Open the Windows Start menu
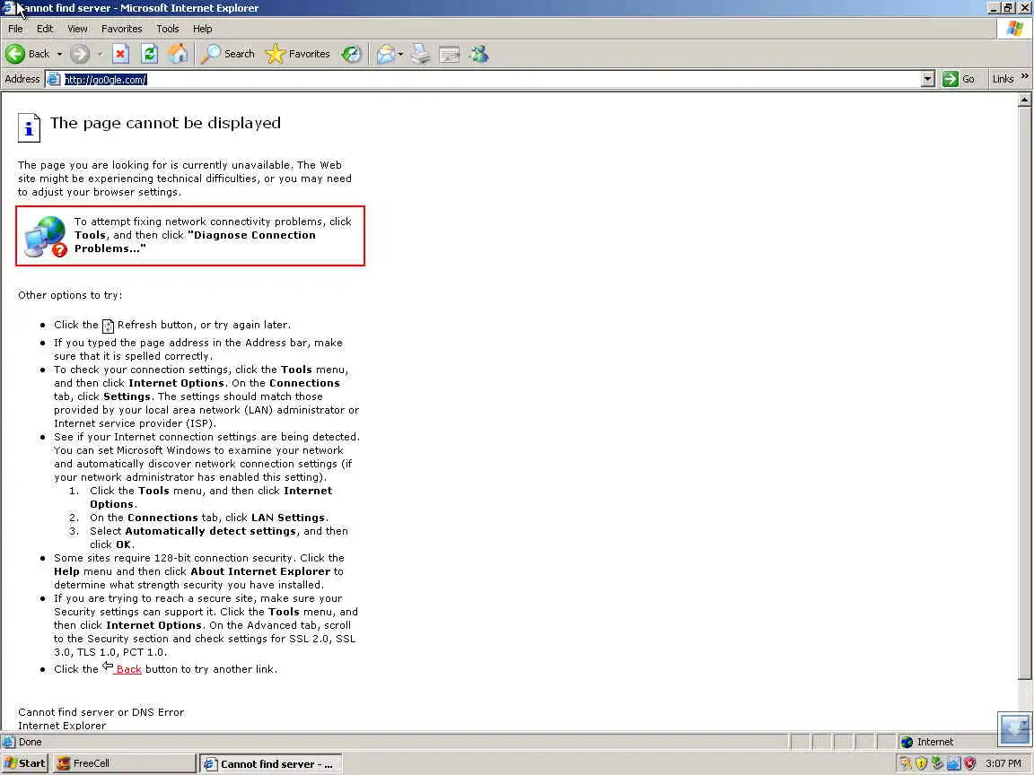Screen dimensions: 1034x775 [24, 764]
